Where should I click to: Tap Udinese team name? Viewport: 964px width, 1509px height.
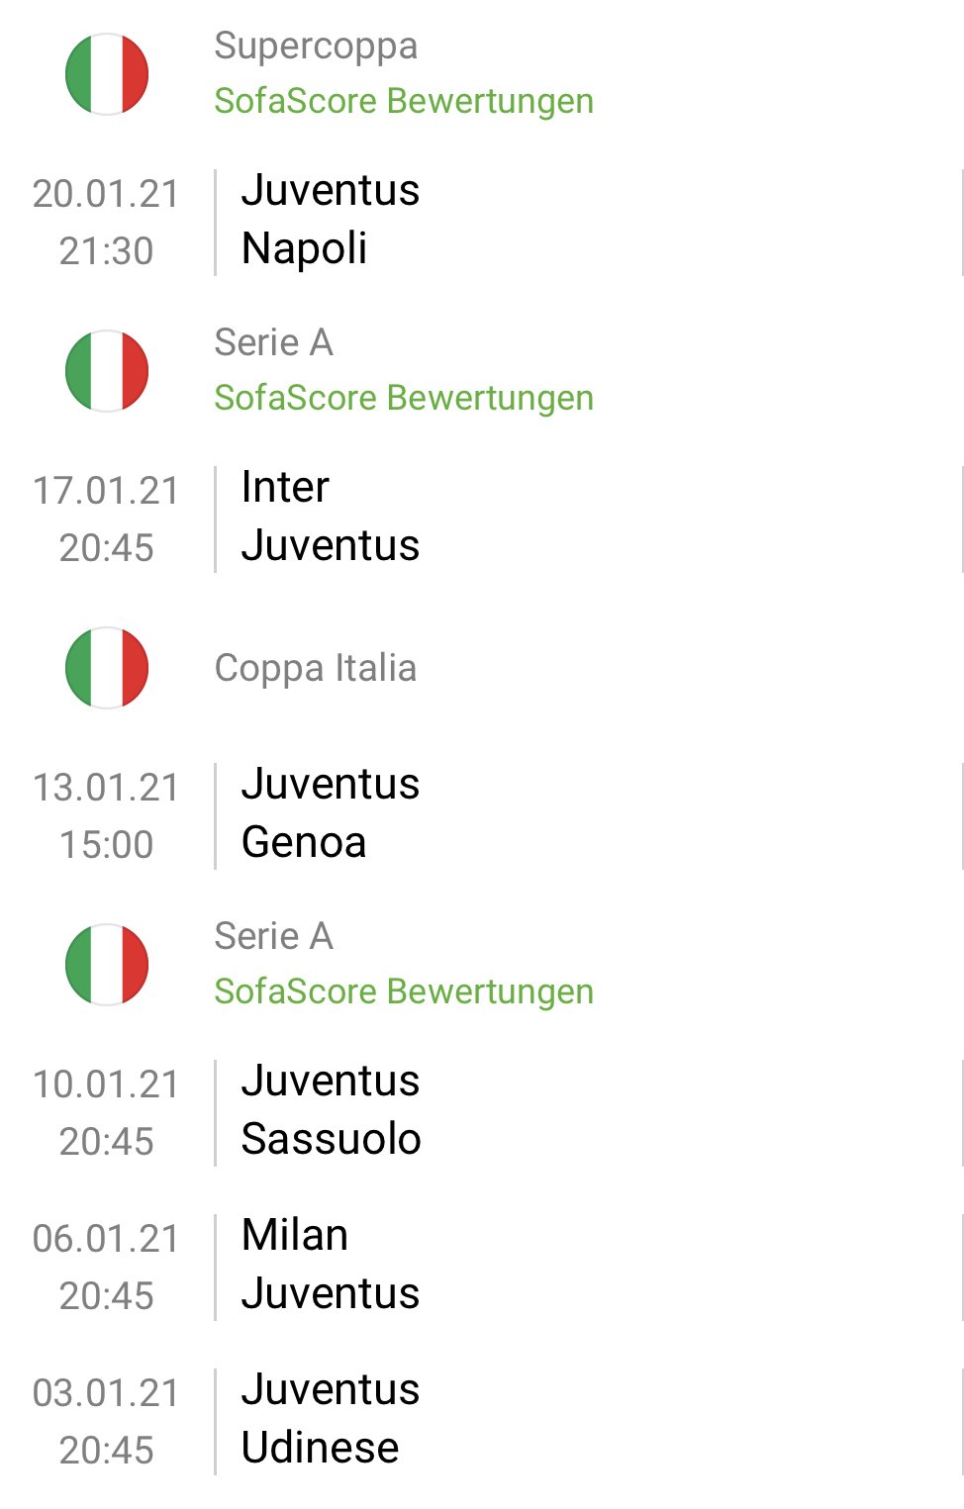point(320,1448)
